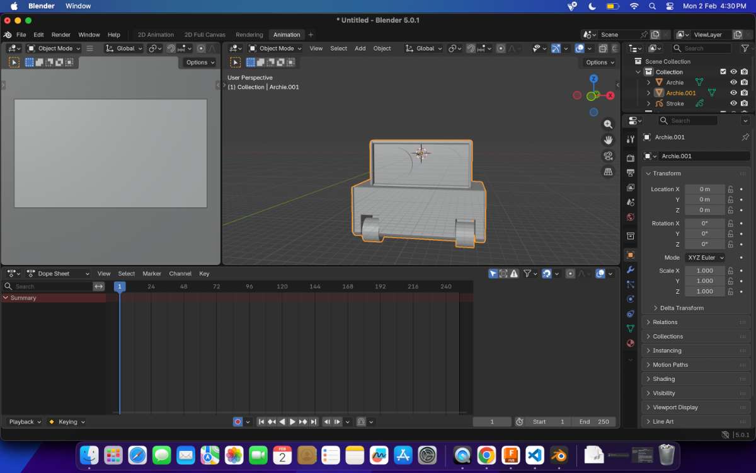This screenshot has height=473, width=756.
Task: Uncheck the Collection exclude checkbox in the outliner
Action: 723,72
